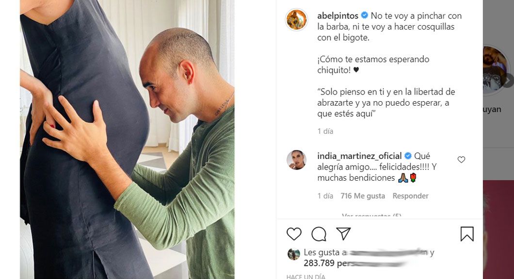Viewport: 514px width, 279px height.
Task: Click the HACE UN DÍA timestamp
Action: 306,277
